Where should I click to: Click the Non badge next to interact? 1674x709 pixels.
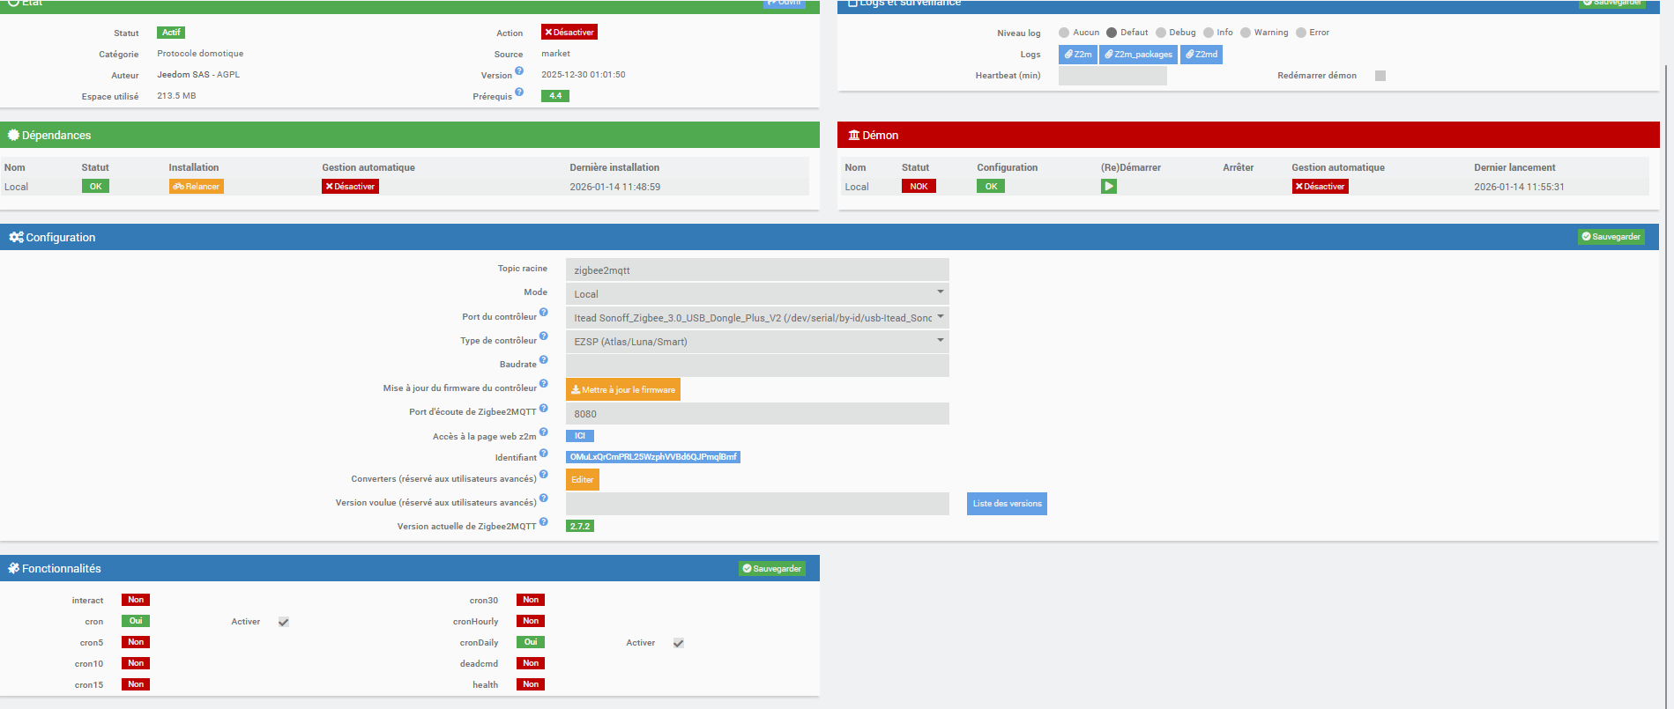[136, 600]
